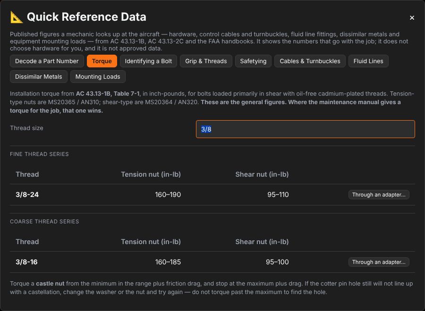This screenshot has height=311, width=425.
Task: Switch to Dissimilar Metals tab
Action: click(x=39, y=76)
